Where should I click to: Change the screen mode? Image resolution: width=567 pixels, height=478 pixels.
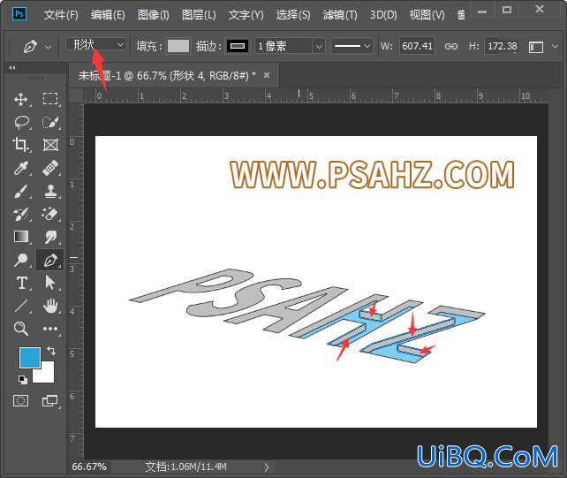(49, 400)
